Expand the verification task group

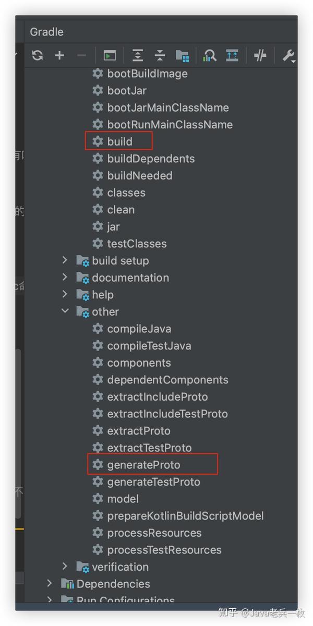click(x=65, y=567)
